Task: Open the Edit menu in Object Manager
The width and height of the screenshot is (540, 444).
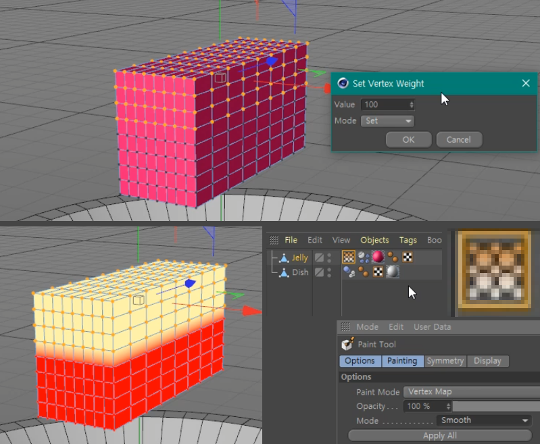Action: click(x=315, y=240)
